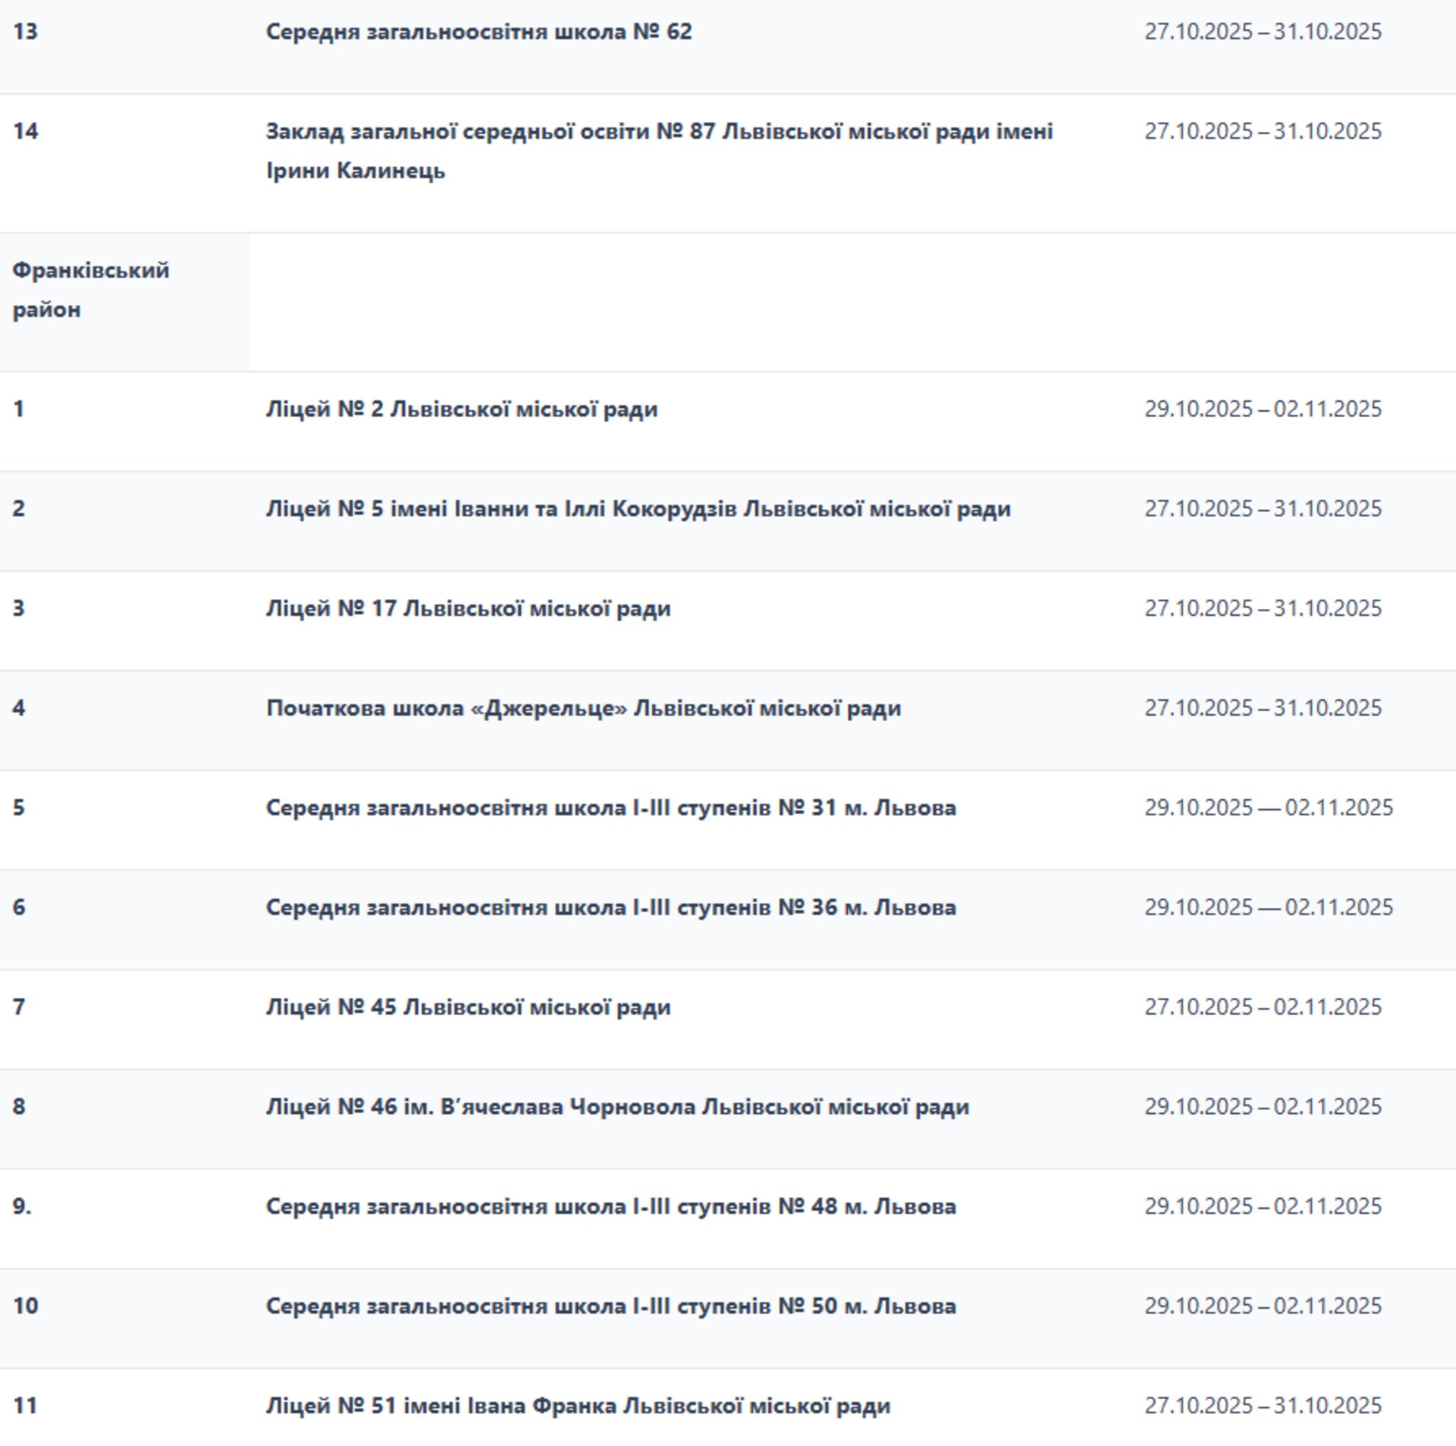Screen dimensions: 1456x1446
Task: Click Ліцей № 46 ім. В'ячеслава Чорновола
Action: click(x=617, y=1107)
